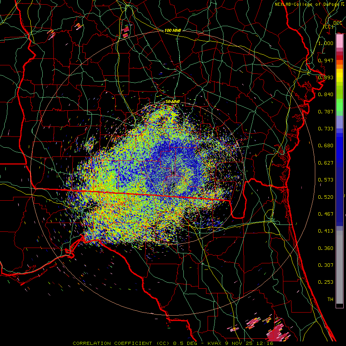Select the gray swatch in the color bar
The width and height of the screenshot is (346, 346).
pos(339,267)
